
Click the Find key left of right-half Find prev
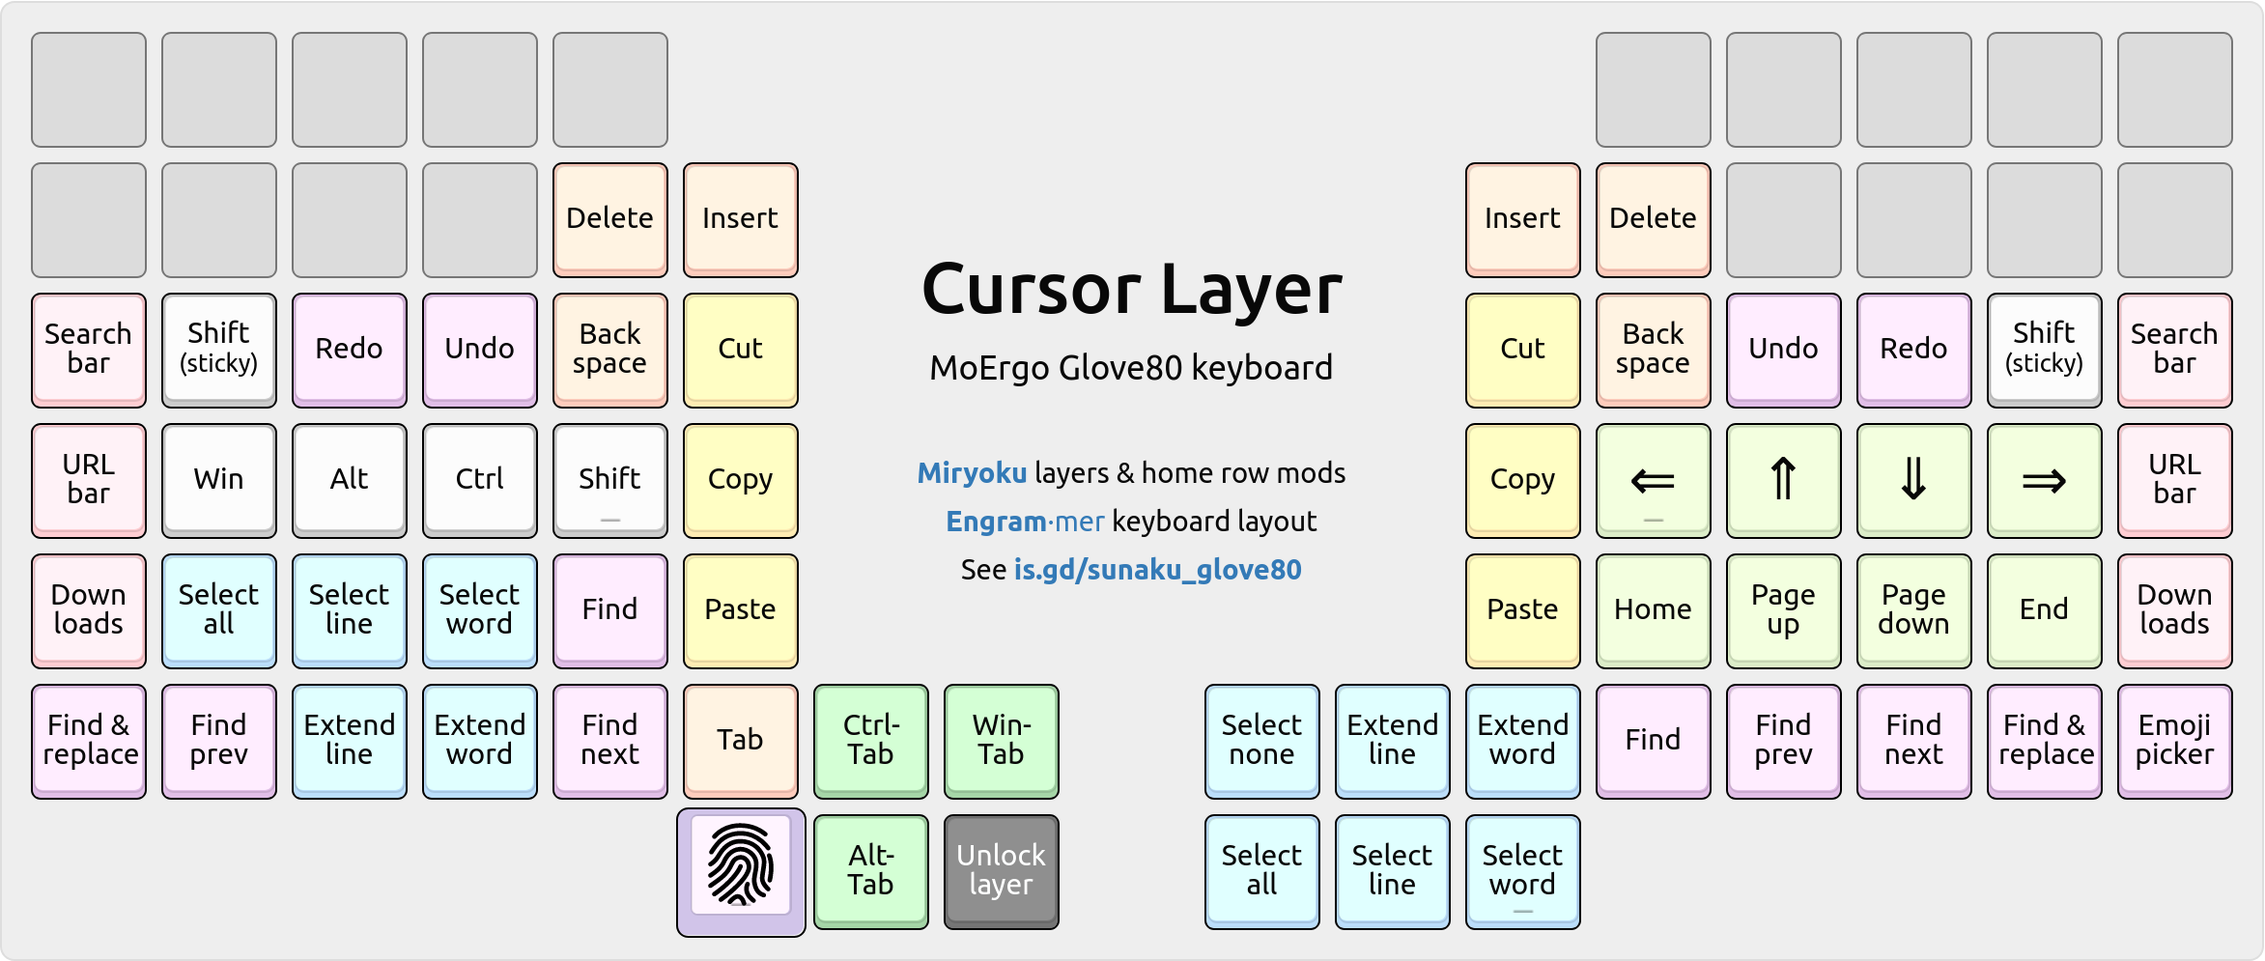tap(1653, 741)
